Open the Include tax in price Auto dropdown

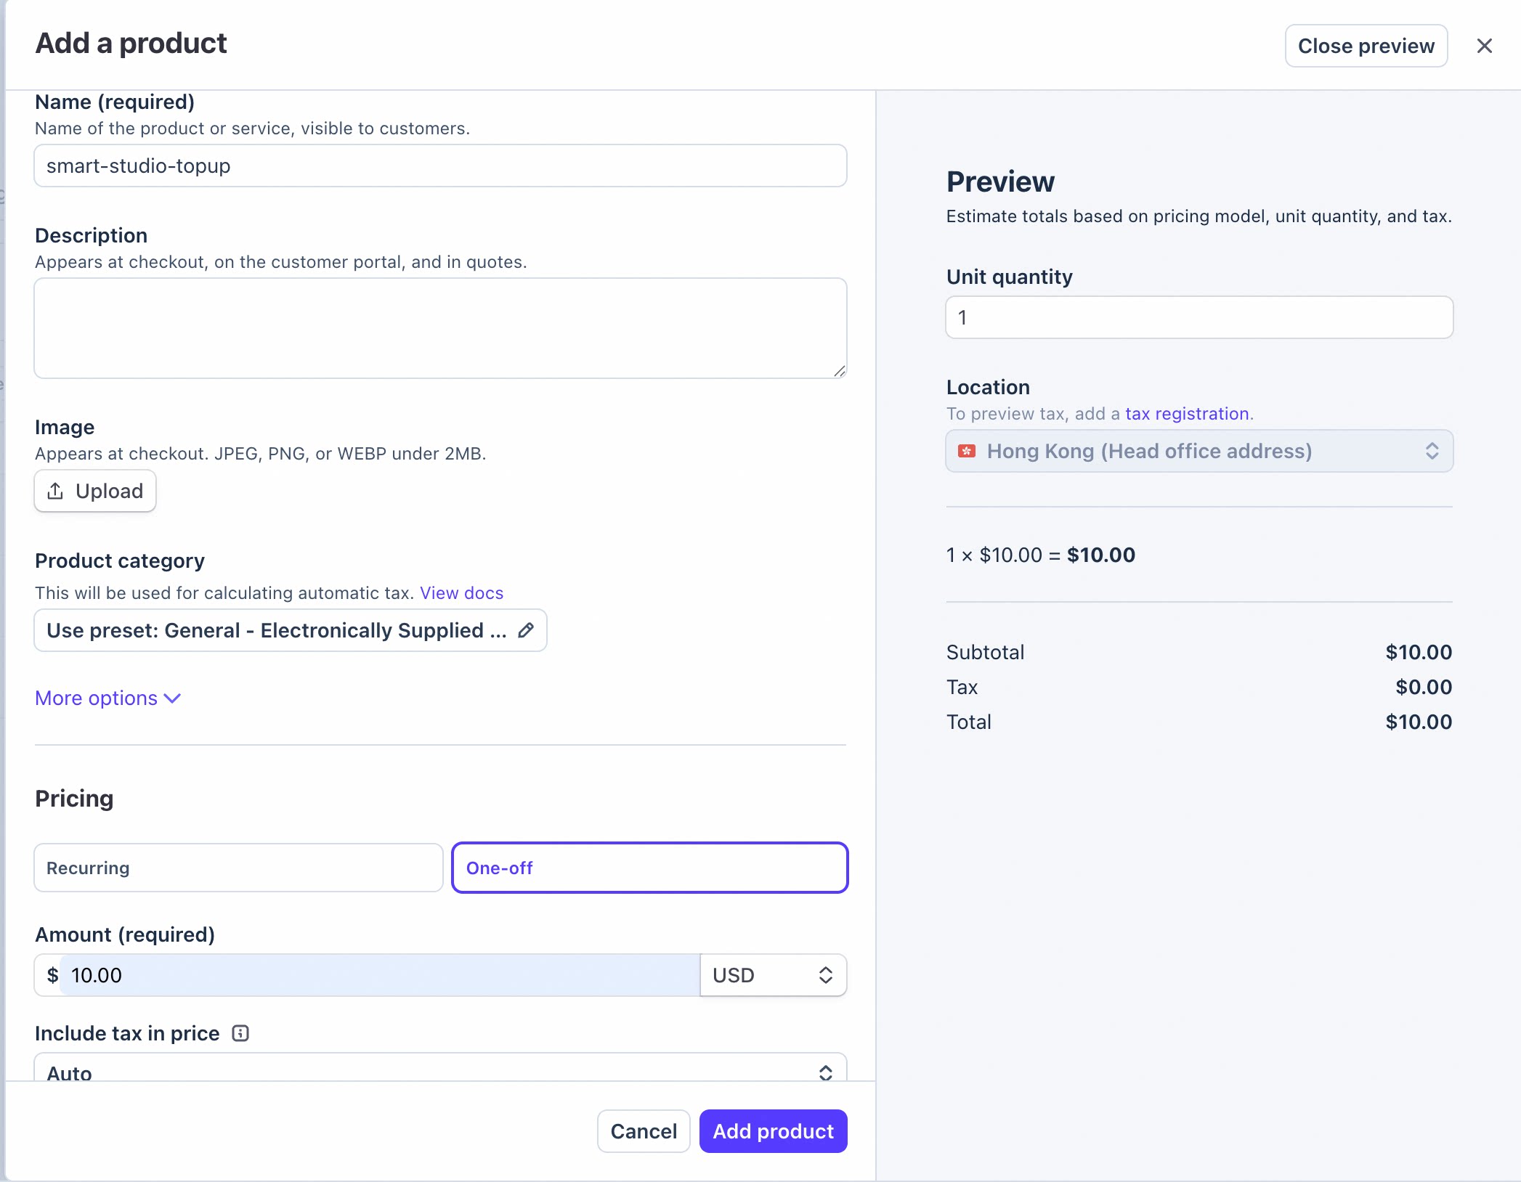(x=440, y=1069)
